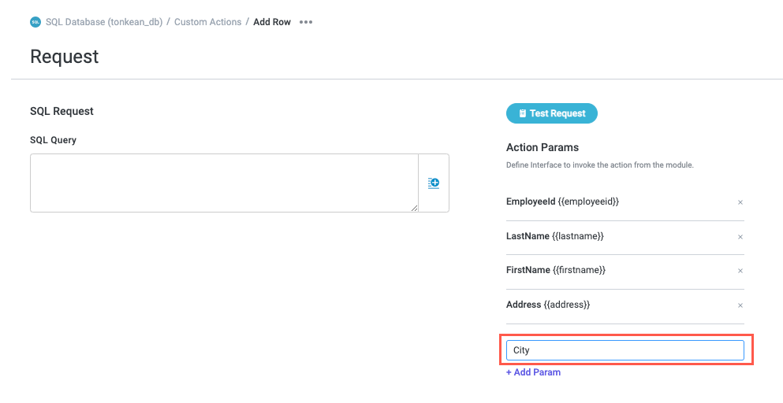
Task: Select the FirstName {{firstname}} param row
Action: (625, 271)
